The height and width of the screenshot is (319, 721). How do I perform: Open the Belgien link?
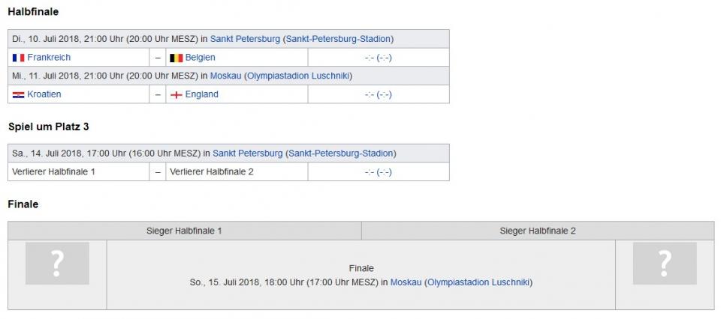[200, 58]
